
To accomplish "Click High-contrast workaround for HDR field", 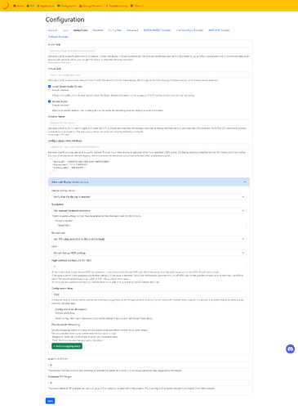I will 149,267.
